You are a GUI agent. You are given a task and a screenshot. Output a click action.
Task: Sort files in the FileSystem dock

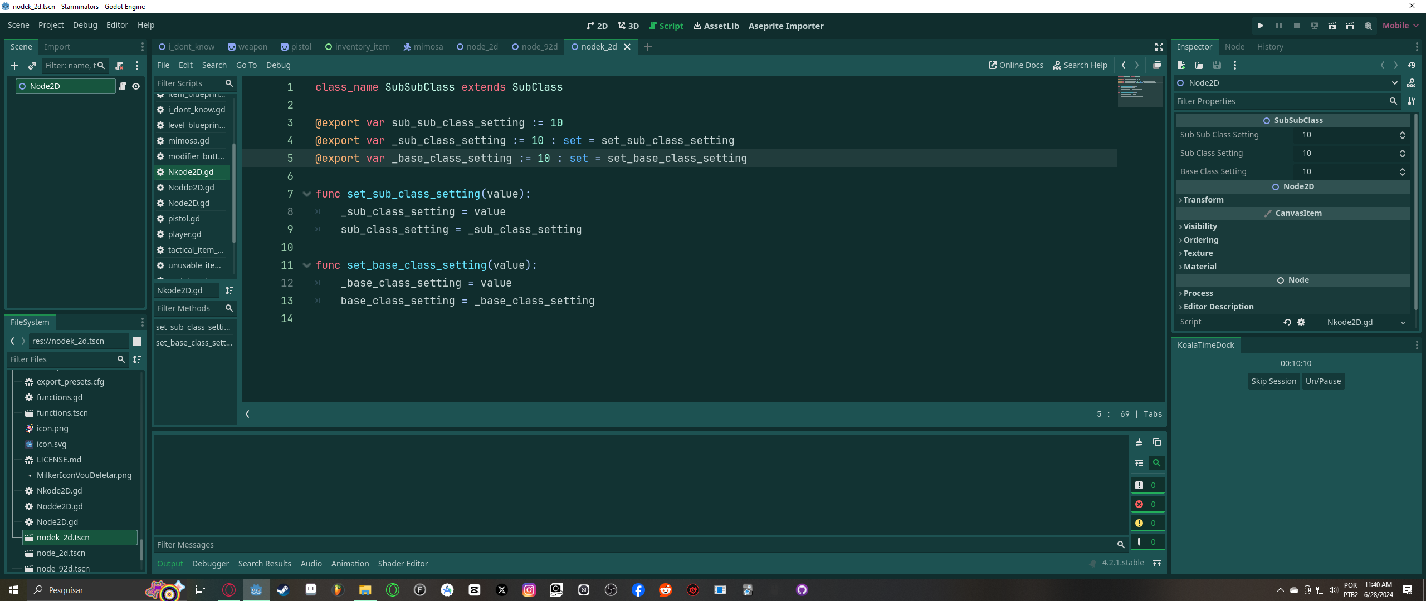(x=137, y=359)
